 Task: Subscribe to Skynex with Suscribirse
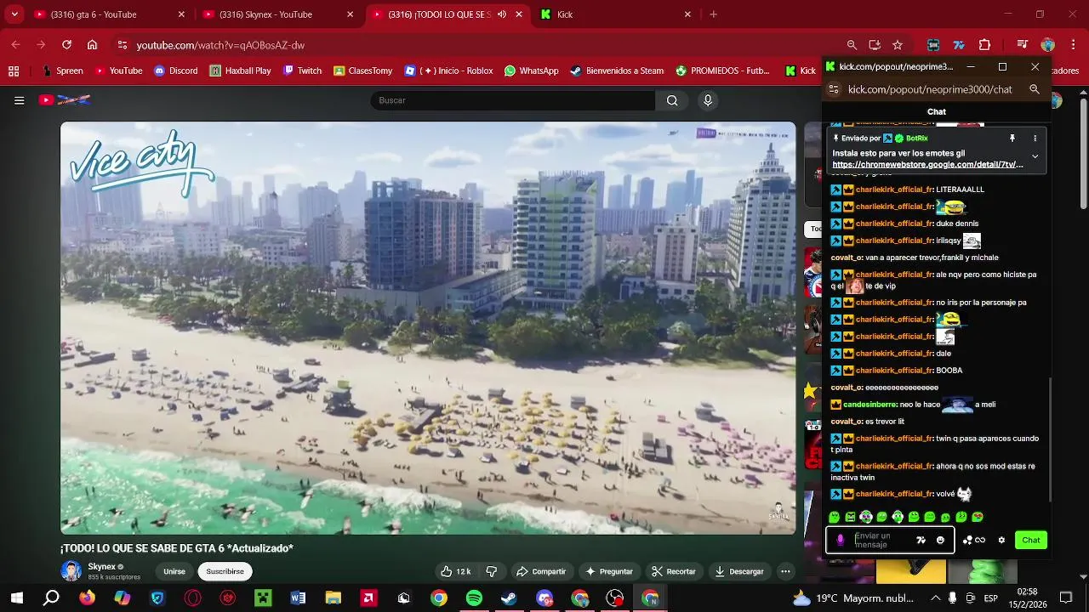coord(225,571)
